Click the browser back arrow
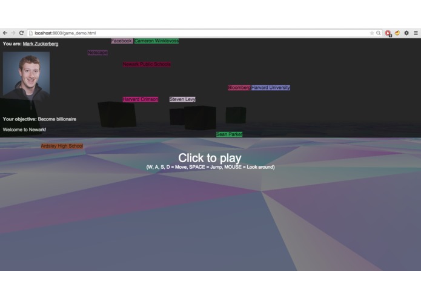This screenshot has height=299, width=421. tap(5, 33)
